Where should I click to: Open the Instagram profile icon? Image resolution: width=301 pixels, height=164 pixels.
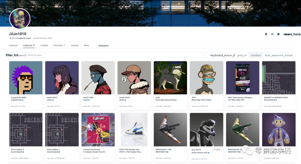[272, 34]
